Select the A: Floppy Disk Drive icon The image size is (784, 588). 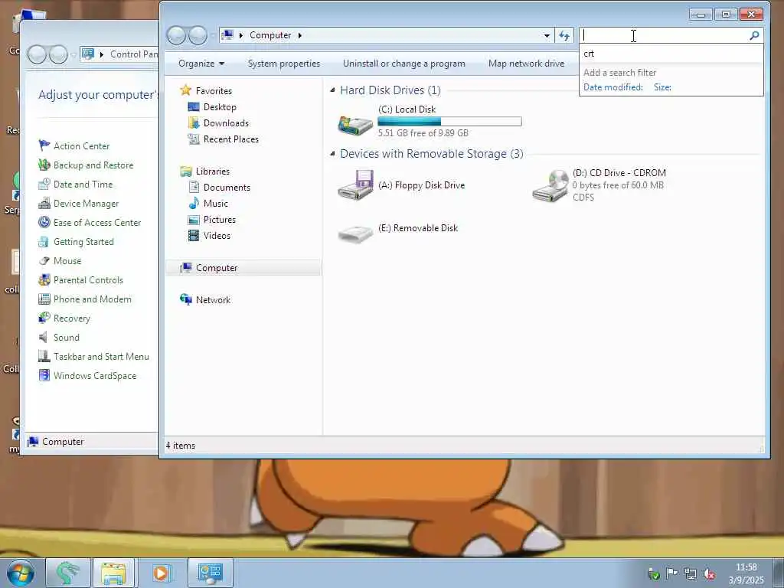(x=355, y=185)
